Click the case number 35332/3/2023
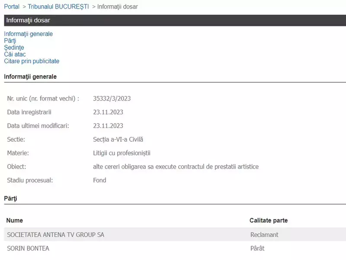Image resolution: width=346 pixels, height=260 pixels. [112, 98]
